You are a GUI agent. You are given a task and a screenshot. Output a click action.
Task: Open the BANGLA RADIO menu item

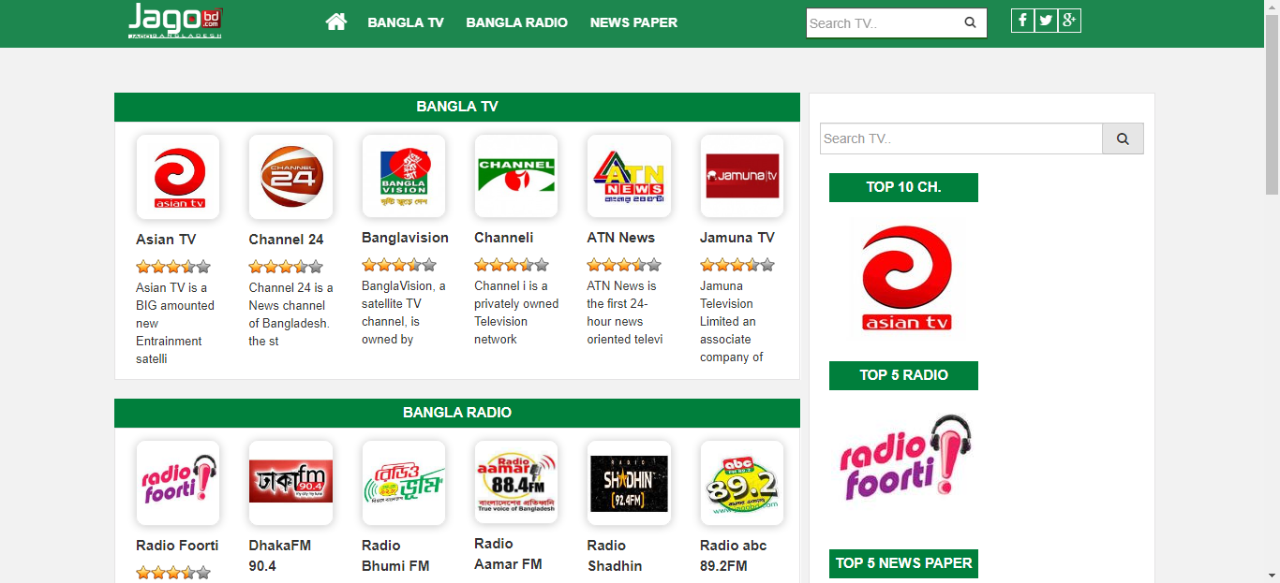[x=516, y=22]
